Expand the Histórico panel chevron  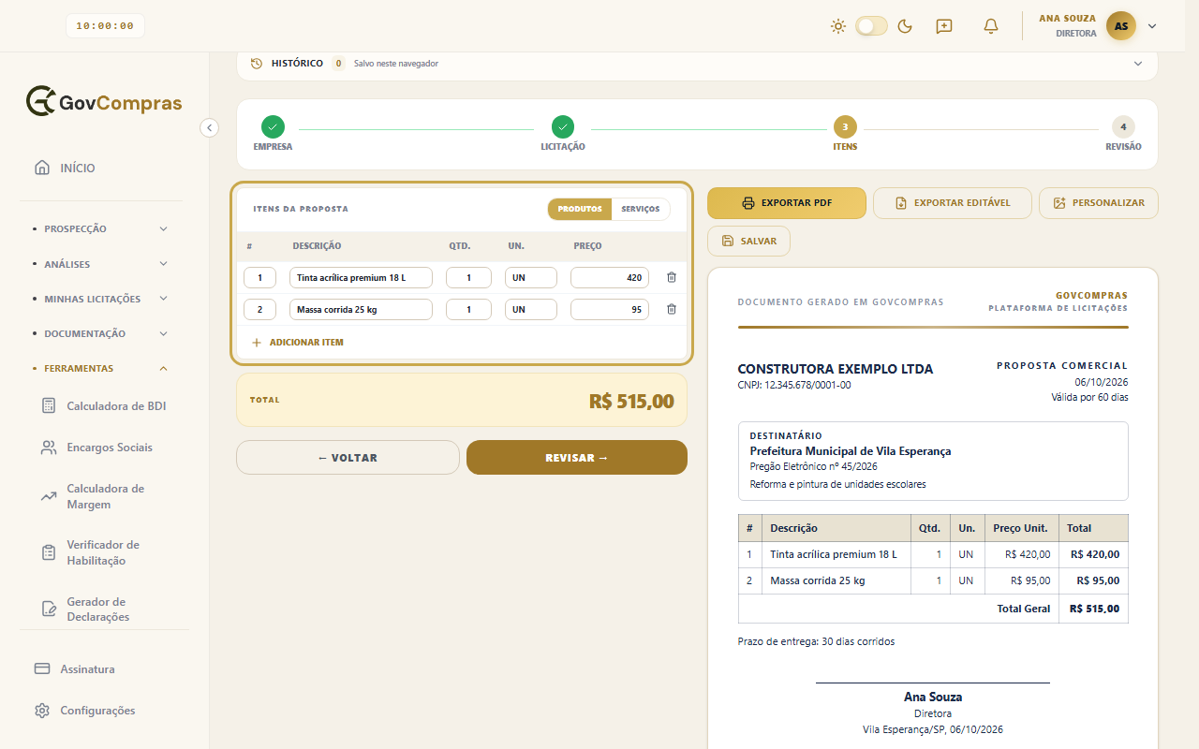(1138, 64)
